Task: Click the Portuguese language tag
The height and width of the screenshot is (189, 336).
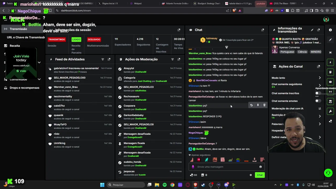Action: point(287,52)
